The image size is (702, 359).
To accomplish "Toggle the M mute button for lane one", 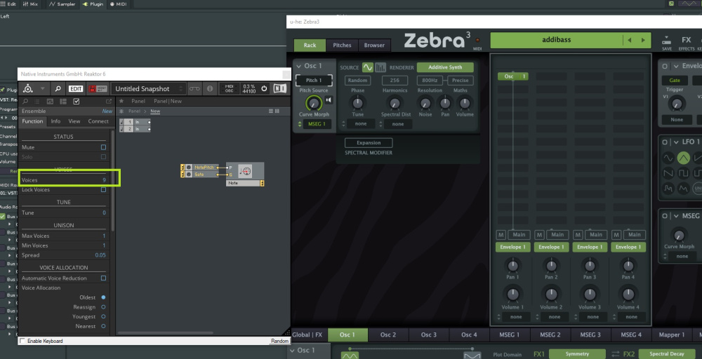I will pyautogui.click(x=501, y=235).
